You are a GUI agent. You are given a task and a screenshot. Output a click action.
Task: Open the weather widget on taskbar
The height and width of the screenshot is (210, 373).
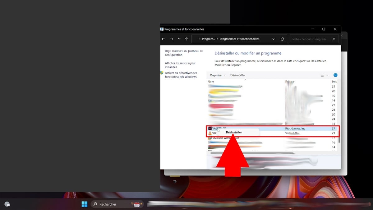pos(7,204)
